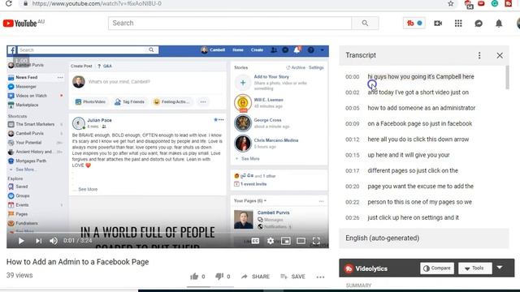The width and height of the screenshot is (520, 292).
Task: Open the video settings gear
Action: (271, 241)
